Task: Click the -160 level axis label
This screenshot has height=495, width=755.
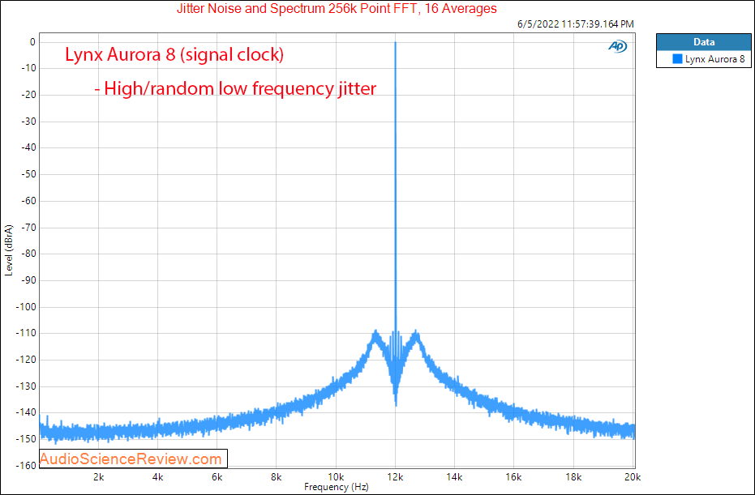Action: [27, 465]
